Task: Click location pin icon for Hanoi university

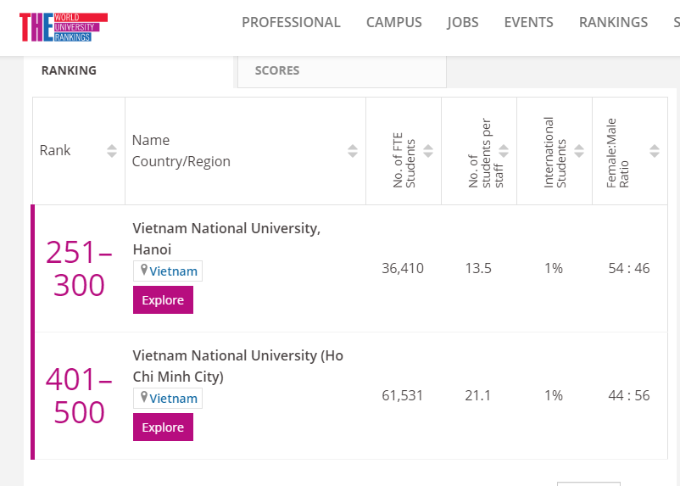Action: click(144, 271)
